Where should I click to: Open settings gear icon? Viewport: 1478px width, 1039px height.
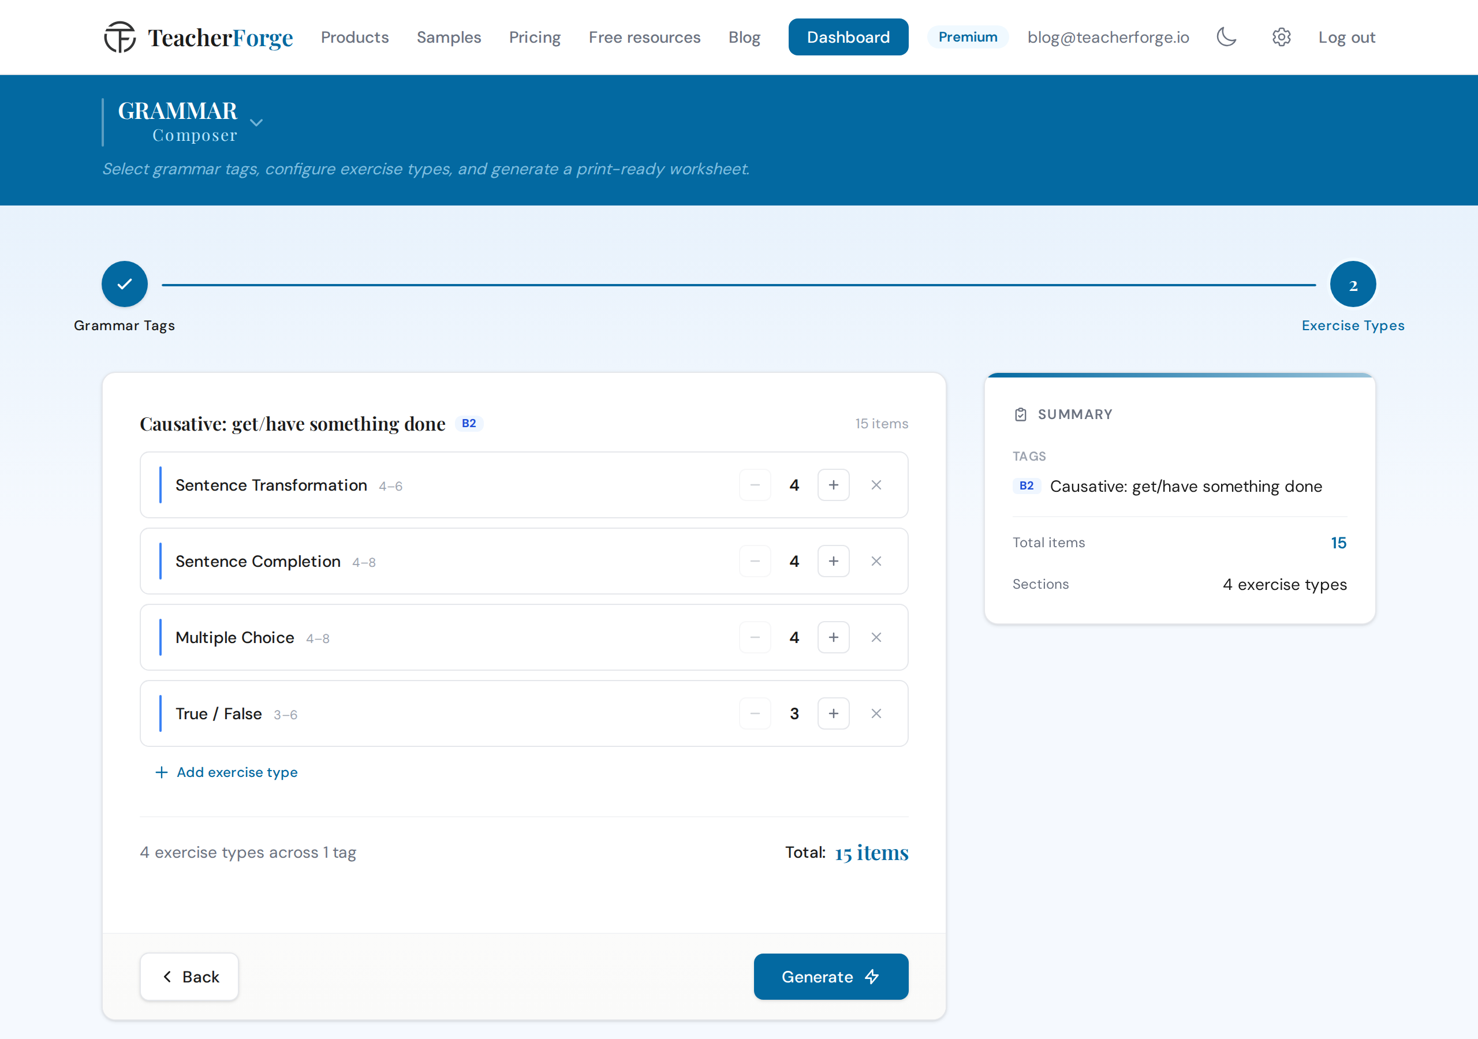tap(1281, 38)
